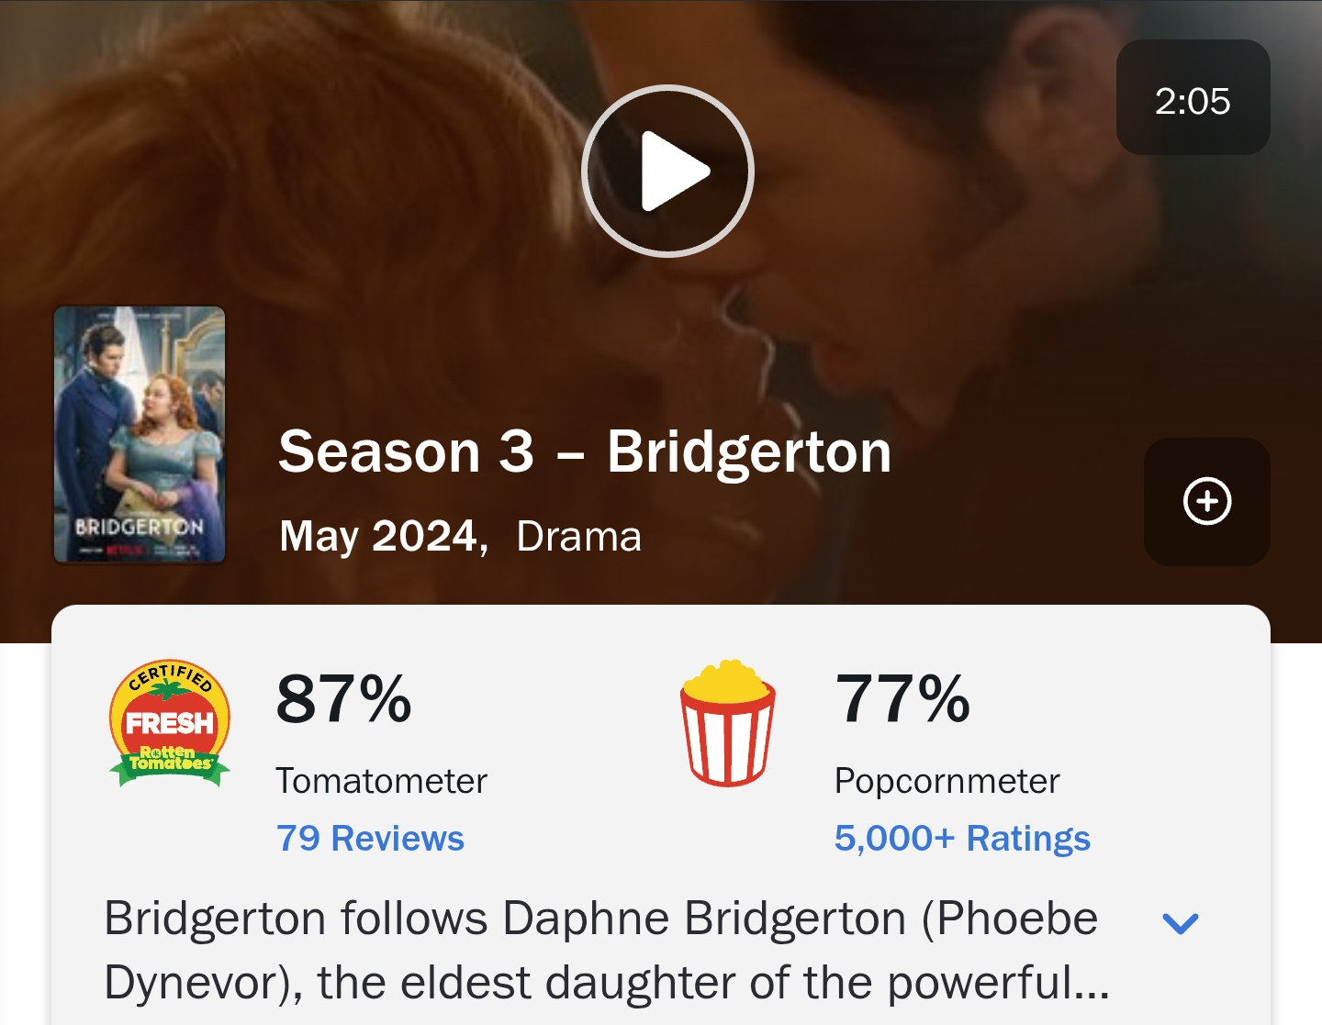Click the May 2024 release date
Viewport: 1322px width, 1025px height.
pos(380,537)
